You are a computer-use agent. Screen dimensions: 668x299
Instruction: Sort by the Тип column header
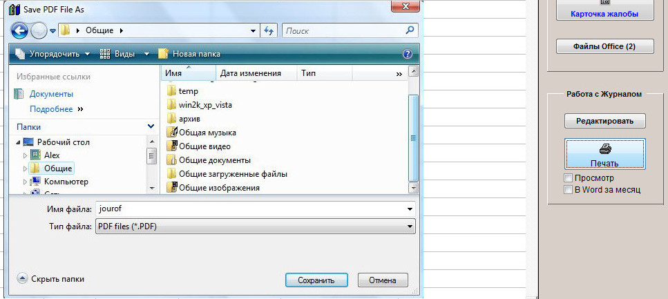pos(325,73)
